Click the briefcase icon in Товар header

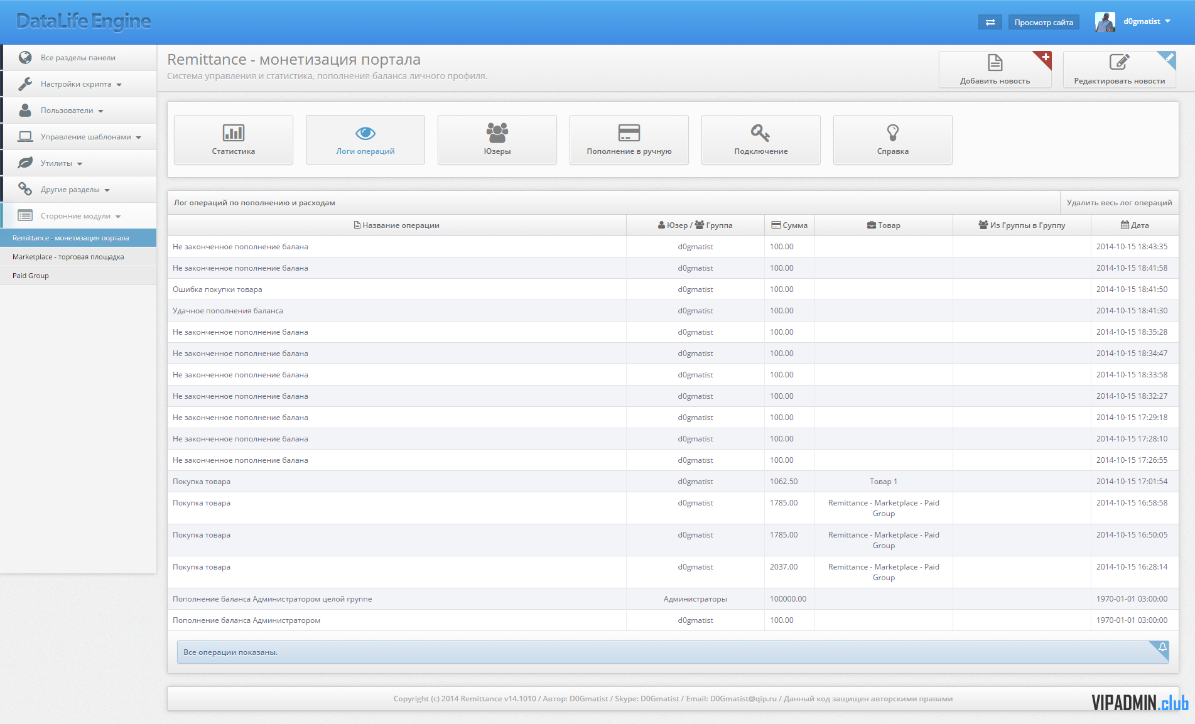click(872, 225)
